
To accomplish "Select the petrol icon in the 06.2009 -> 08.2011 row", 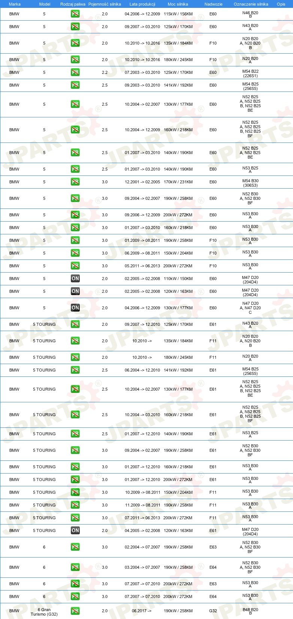I will (x=75, y=253).
